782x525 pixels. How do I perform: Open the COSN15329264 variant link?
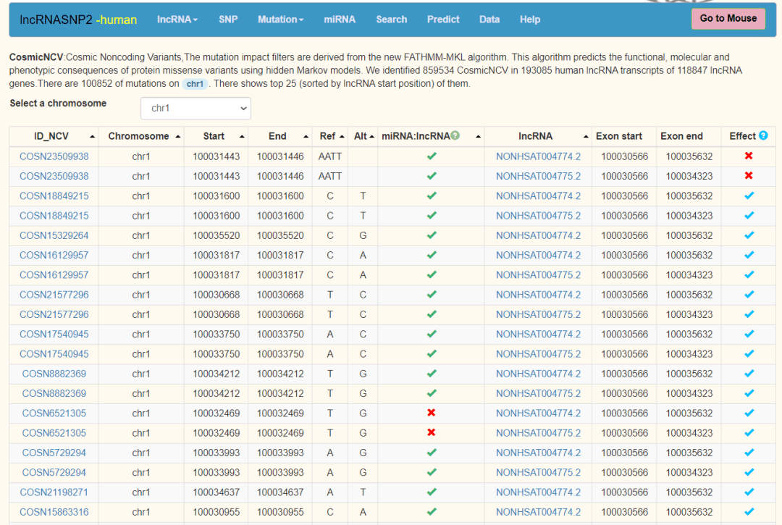click(x=54, y=235)
